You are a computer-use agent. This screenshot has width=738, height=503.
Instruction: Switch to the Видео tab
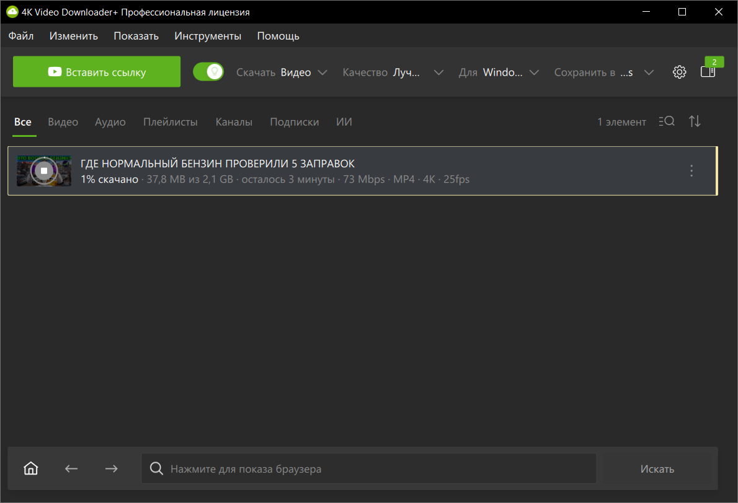tap(63, 122)
